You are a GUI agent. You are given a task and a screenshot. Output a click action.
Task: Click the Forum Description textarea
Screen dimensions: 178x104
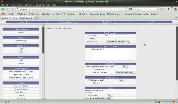(x=110, y=54)
